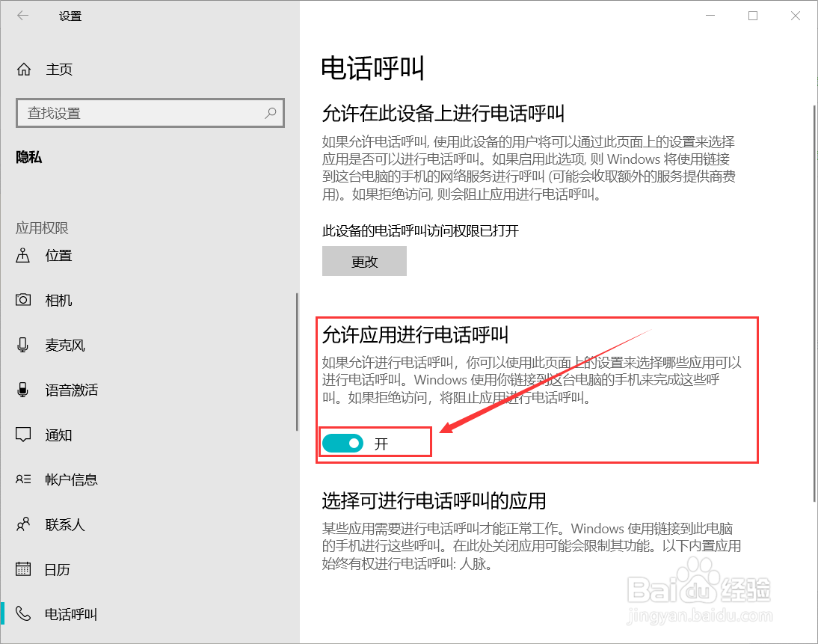This screenshot has height=644, width=818.
Task: Select the 联系人 (Contacts) icon
Action: (23, 524)
